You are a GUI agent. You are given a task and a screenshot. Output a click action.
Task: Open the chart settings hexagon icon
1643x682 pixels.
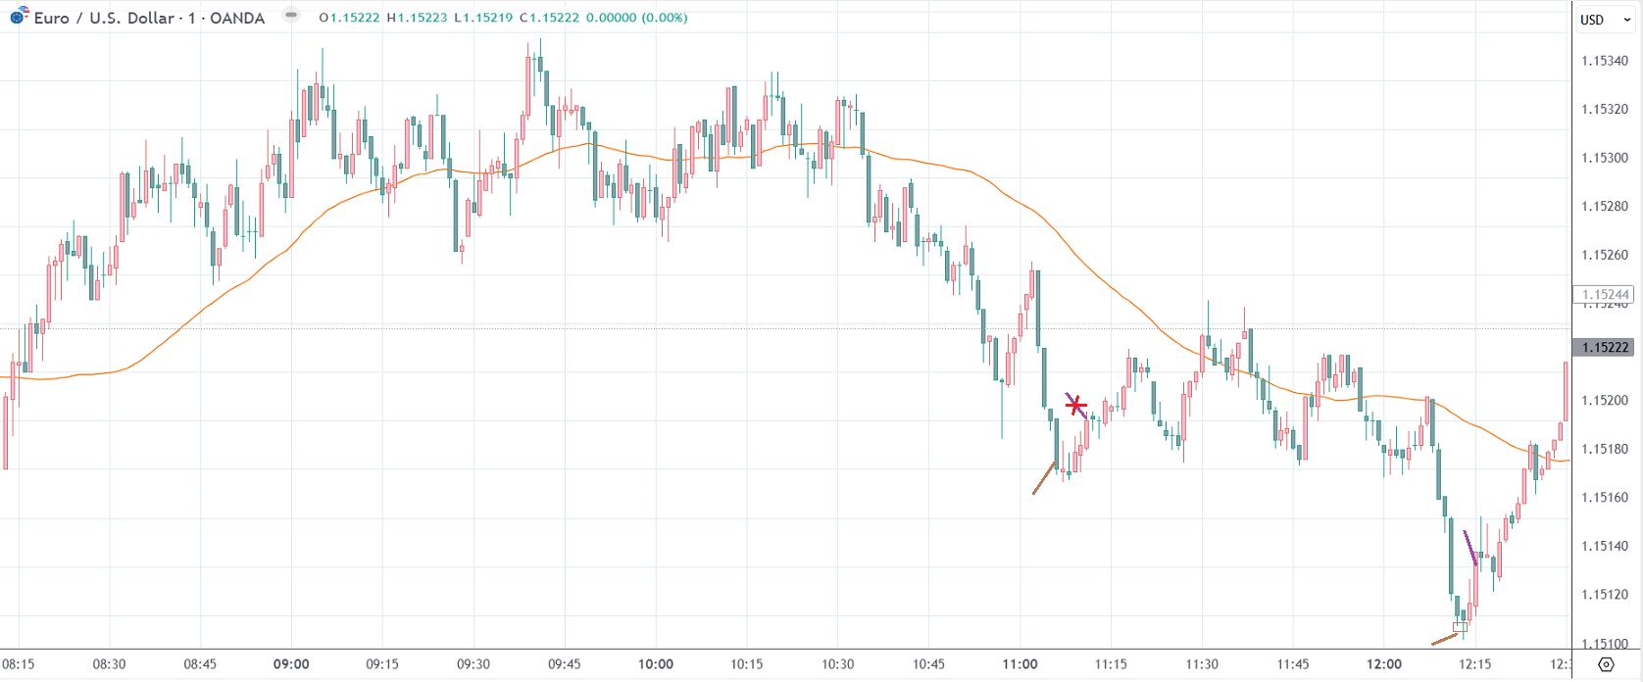[x=1606, y=664]
